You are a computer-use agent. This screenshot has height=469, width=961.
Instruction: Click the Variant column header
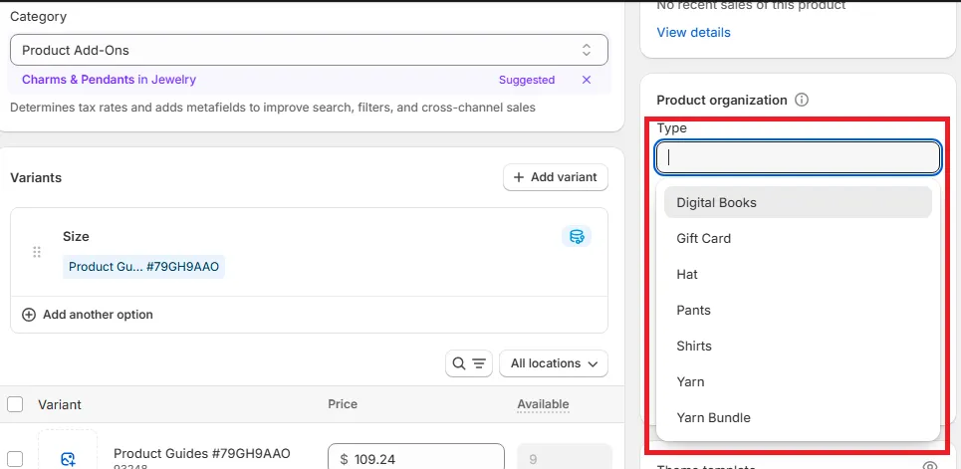coord(60,404)
